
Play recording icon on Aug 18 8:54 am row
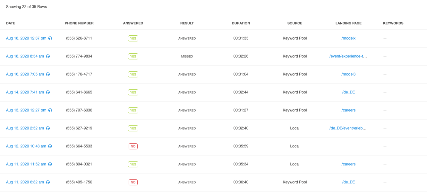pos(48,56)
